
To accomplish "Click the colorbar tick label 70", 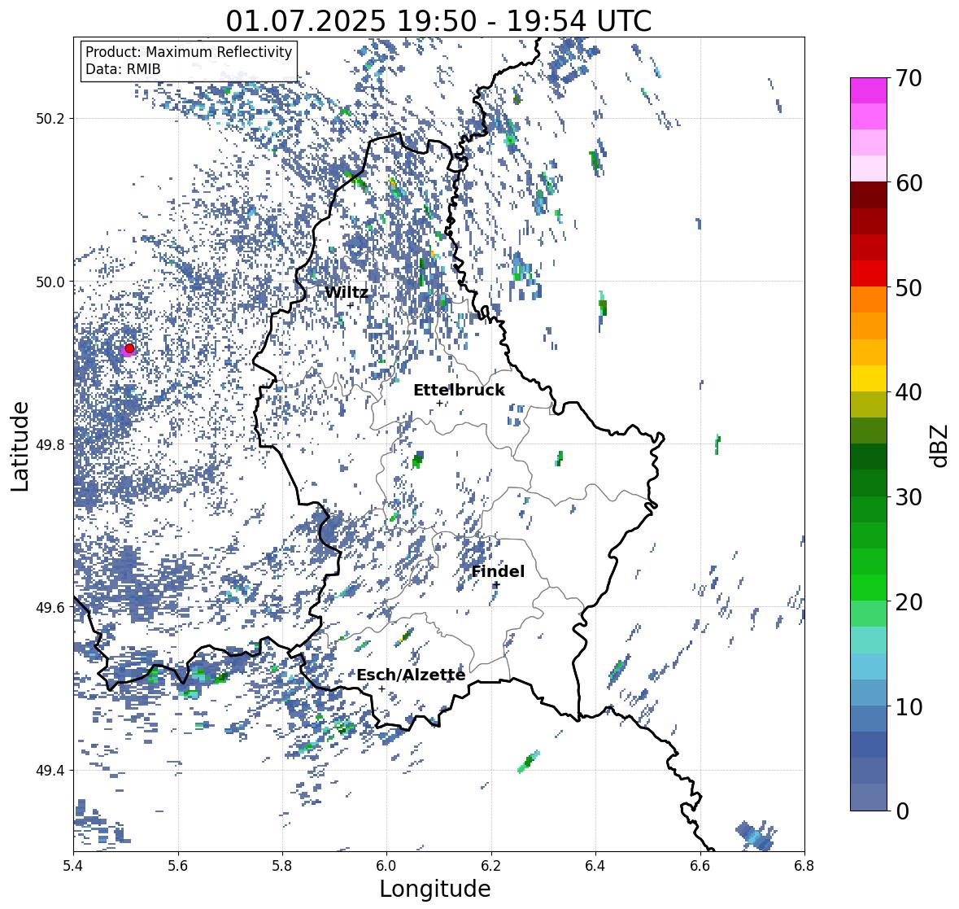I will pos(909,78).
